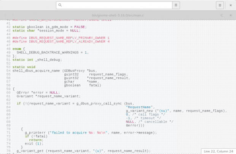Go forward with the right navigation arrow
236x154 pixels.
click(x=13, y=15)
